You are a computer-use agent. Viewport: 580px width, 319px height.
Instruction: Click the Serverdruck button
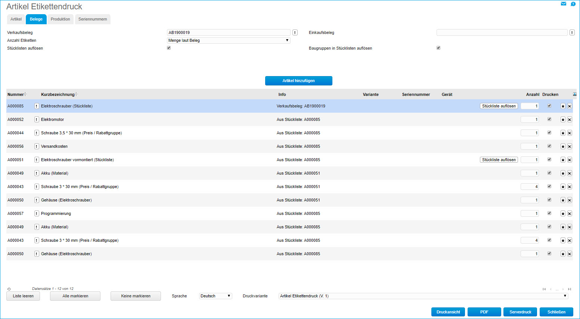[520, 312]
